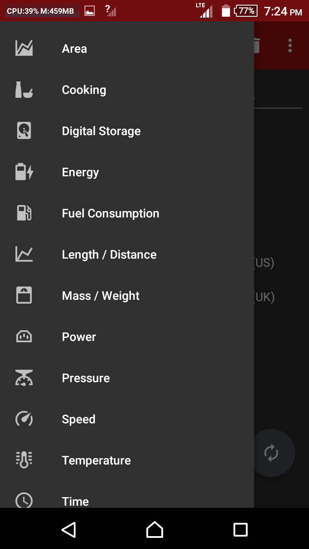Open the Energy conversion category
Image resolution: width=309 pixels, height=549 pixels.
[127, 172]
